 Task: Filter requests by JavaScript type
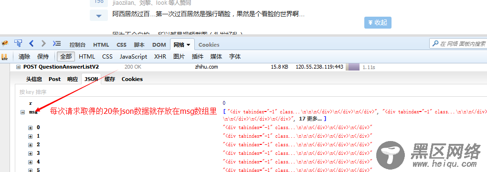(x=134, y=56)
